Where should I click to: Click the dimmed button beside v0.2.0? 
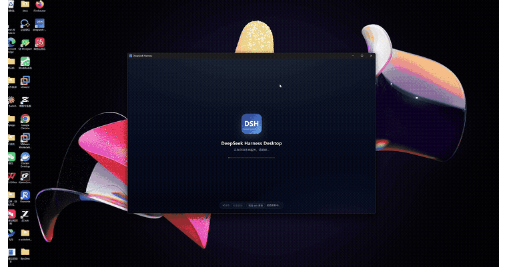237,205
